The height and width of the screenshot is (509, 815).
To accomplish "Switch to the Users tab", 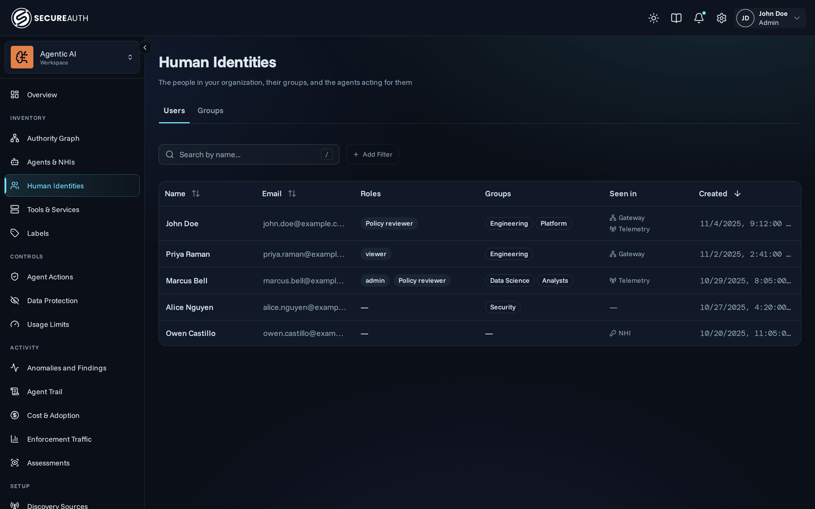I will pos(174,111).
